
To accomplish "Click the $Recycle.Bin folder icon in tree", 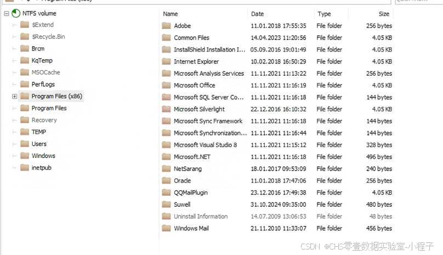I will pyautogui.click(x=25, y=37).
